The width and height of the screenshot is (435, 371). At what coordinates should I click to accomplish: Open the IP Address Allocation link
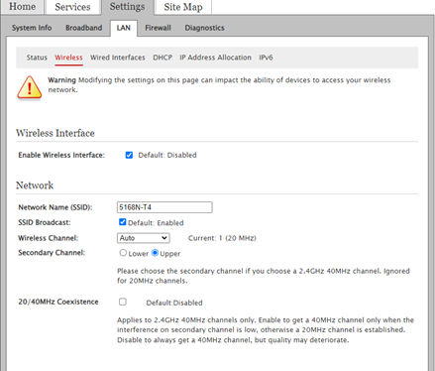[x=215, y=58]
